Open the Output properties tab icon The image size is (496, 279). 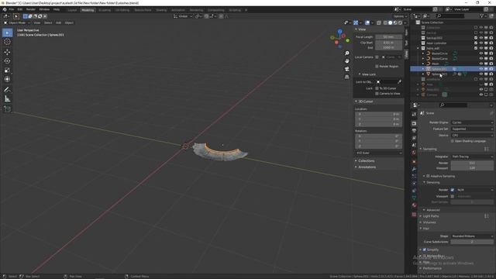click(x=414, y=131)
